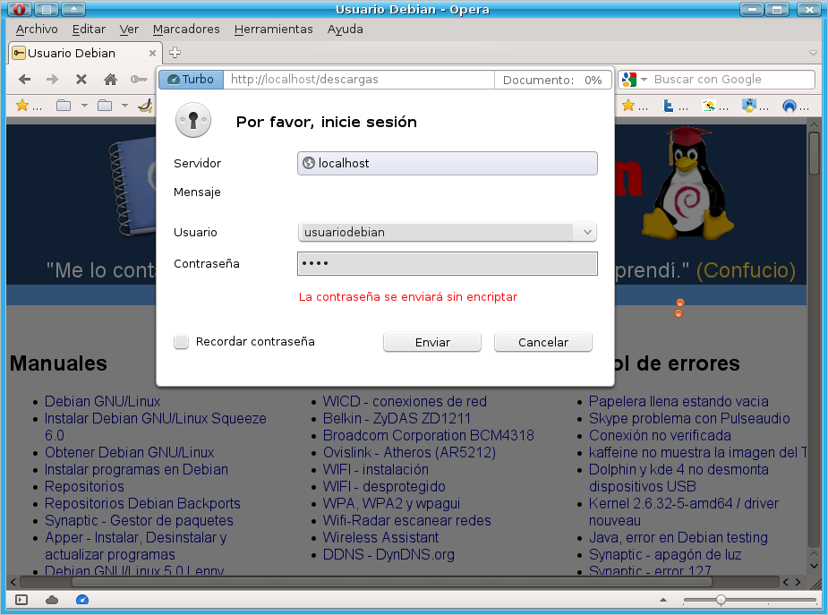
Task: Open Papelera llena estando vacia link
Action: (679, 401)
